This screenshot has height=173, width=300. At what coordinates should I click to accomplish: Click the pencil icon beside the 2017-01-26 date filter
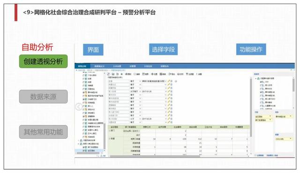(169, 91)
